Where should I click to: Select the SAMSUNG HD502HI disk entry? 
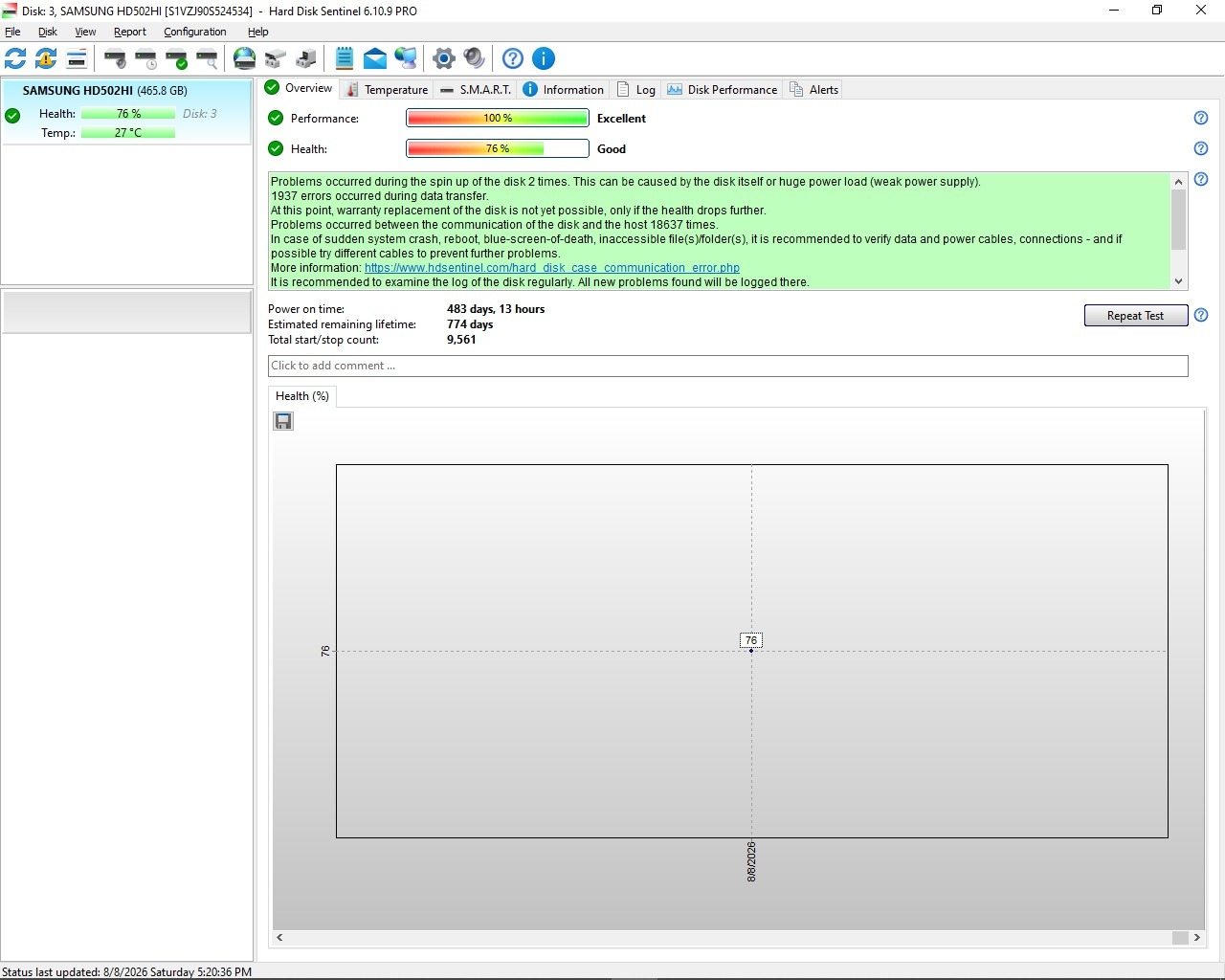(127, 112)
